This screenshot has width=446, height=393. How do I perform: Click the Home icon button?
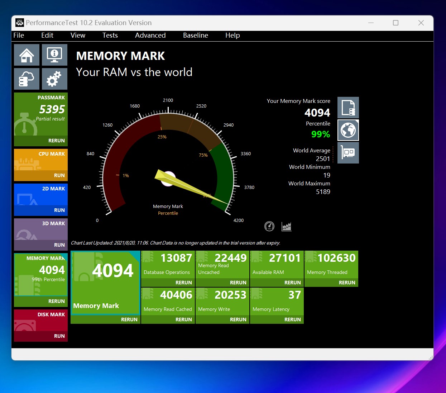[x=27, y=55]
